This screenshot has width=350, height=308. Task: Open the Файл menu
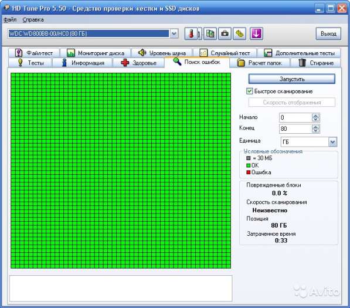10,20
